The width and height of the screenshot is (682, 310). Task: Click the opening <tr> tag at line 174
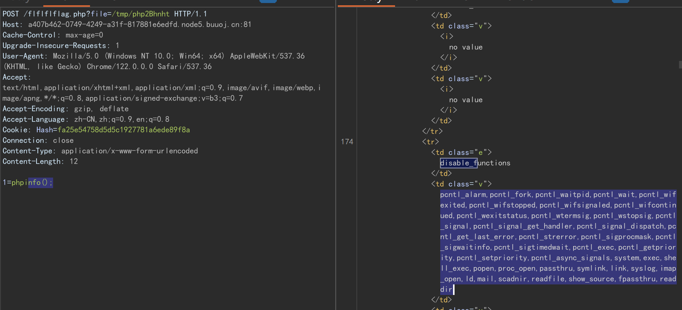point(430,142)
